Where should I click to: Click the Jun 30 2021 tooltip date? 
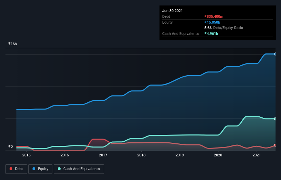click(173, 11)
